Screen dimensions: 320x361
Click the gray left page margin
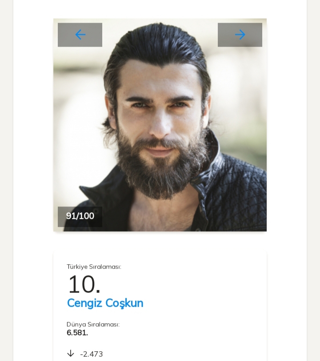(x=6, y=178)
